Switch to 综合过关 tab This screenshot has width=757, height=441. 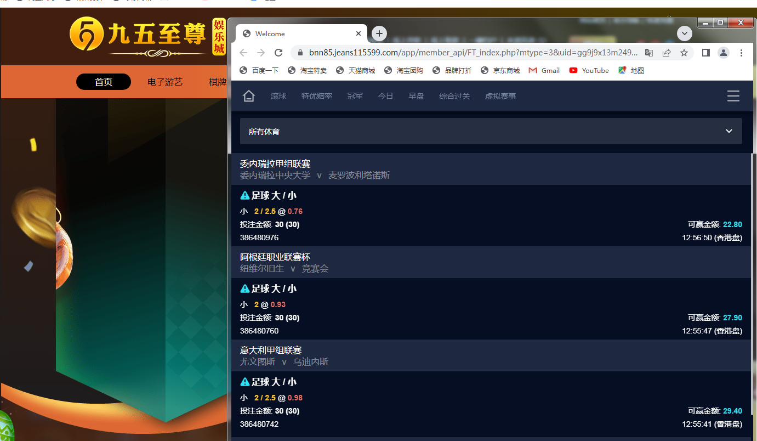pyautogui.click(x=454, y=96)
